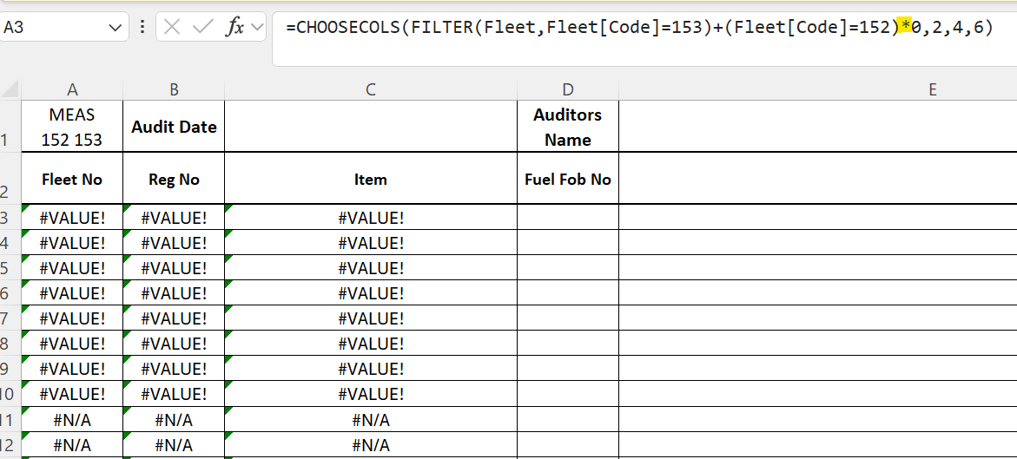Select cell C12 showing #N/A
This screenshot has height=459, width=1017.
(x=371, y=445)
